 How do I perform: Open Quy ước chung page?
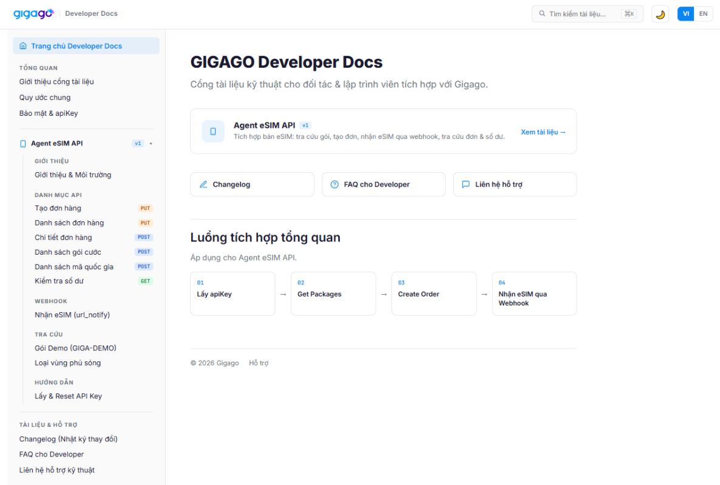pyautogui.click(x=45, y=97)
